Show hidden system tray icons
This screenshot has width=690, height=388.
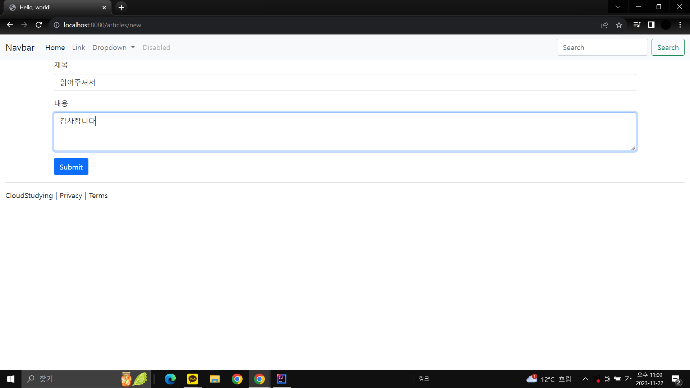pyautogui.click(x=585, y=379)
